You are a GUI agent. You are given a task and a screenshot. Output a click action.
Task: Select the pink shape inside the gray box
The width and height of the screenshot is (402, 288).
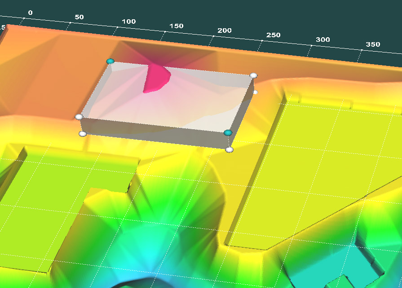coord(157,79)
